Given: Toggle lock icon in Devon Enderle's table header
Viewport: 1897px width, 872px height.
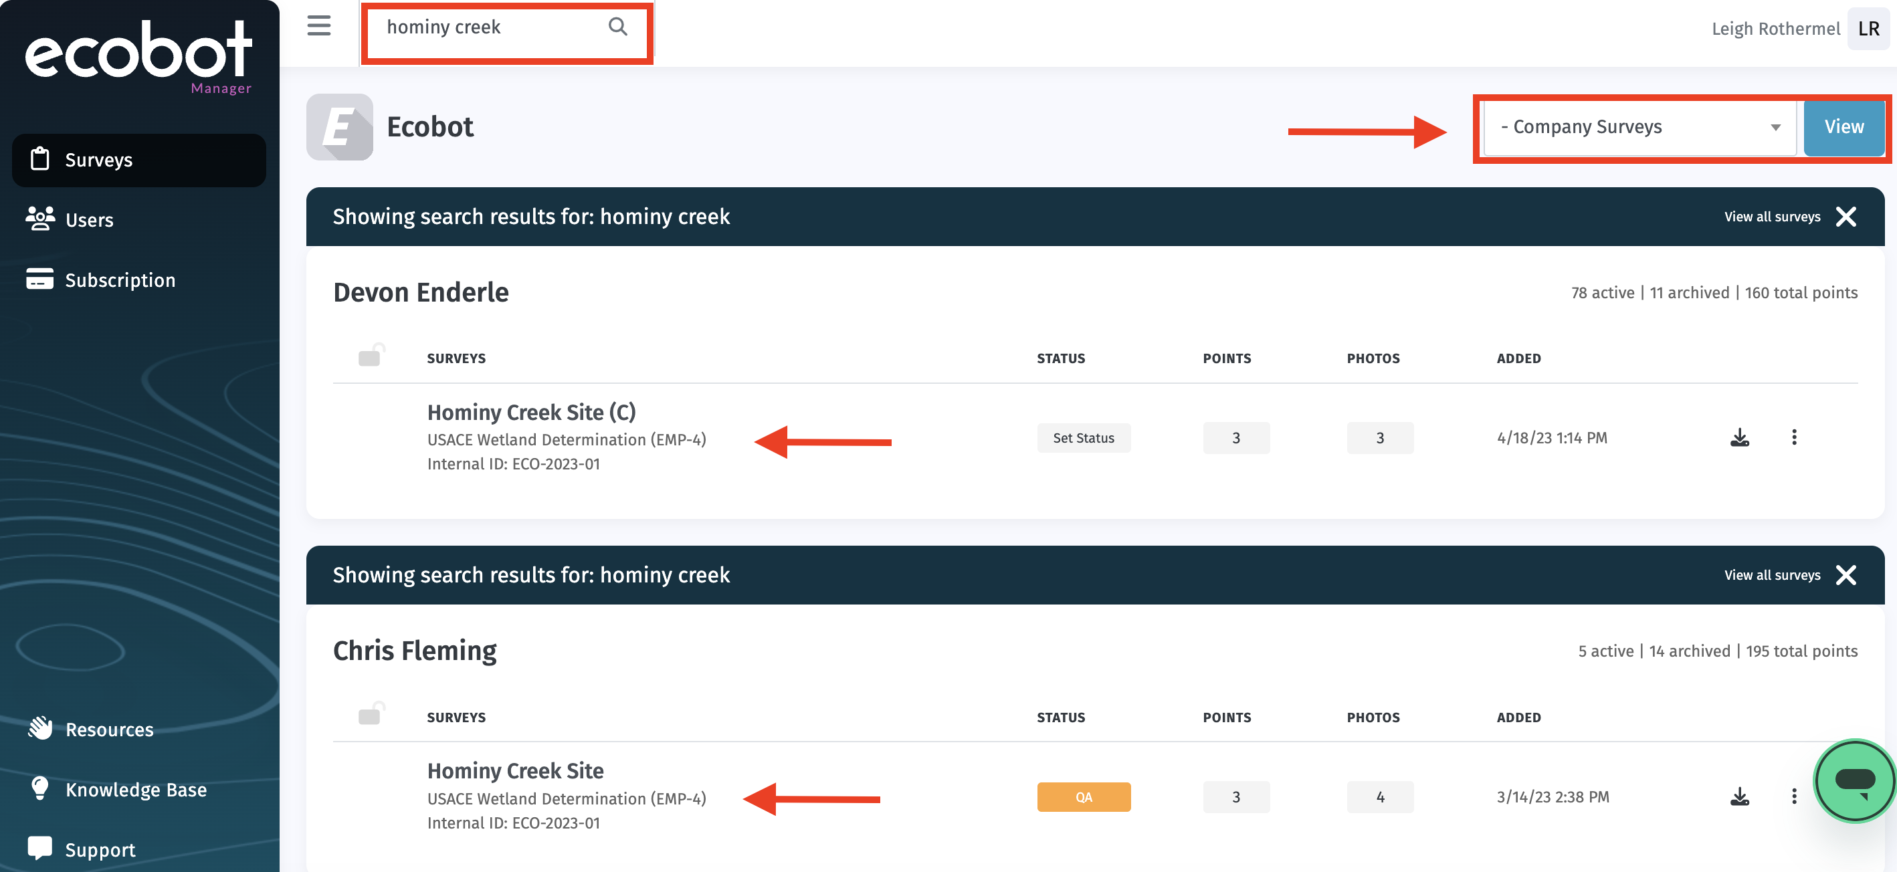Looking at the screenshot, I should pos(371,355).
